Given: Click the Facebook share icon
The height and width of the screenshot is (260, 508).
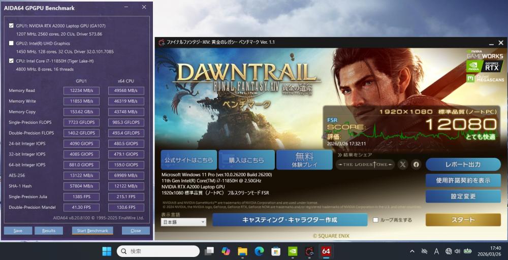Looking at the screenshot, I should (x=416, y=165).
